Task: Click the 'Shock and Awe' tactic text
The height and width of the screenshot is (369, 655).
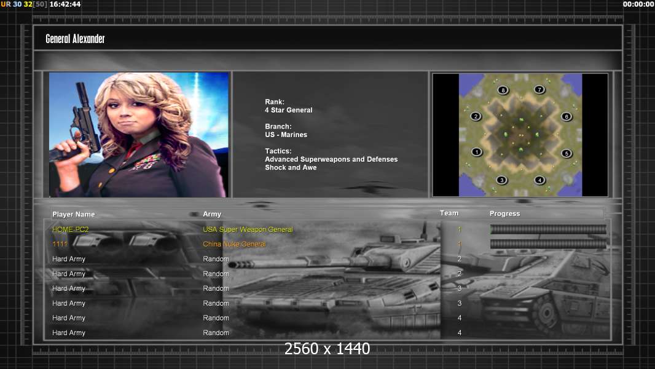Action: (x=291, y=167)
